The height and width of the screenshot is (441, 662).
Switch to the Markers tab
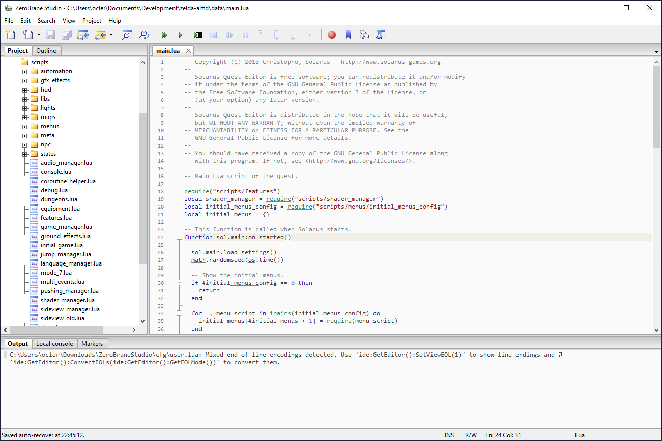[92, 344]
